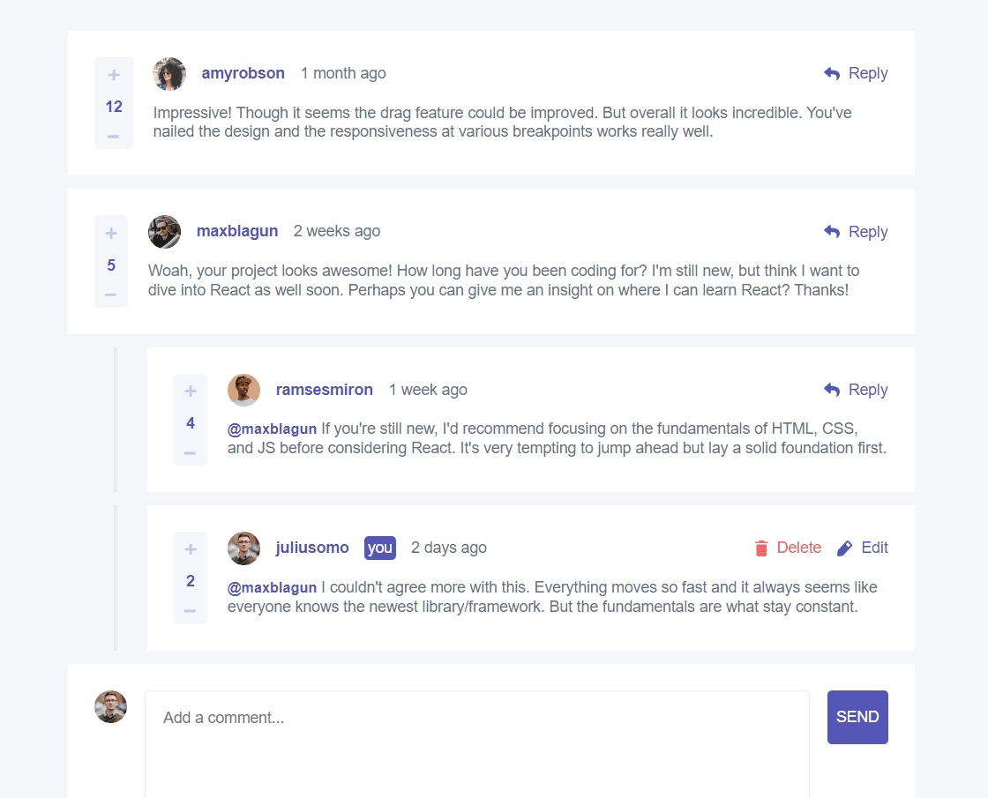
Task: Downvote juliusomo's reply with minus icon
Action: coord(191,610)
